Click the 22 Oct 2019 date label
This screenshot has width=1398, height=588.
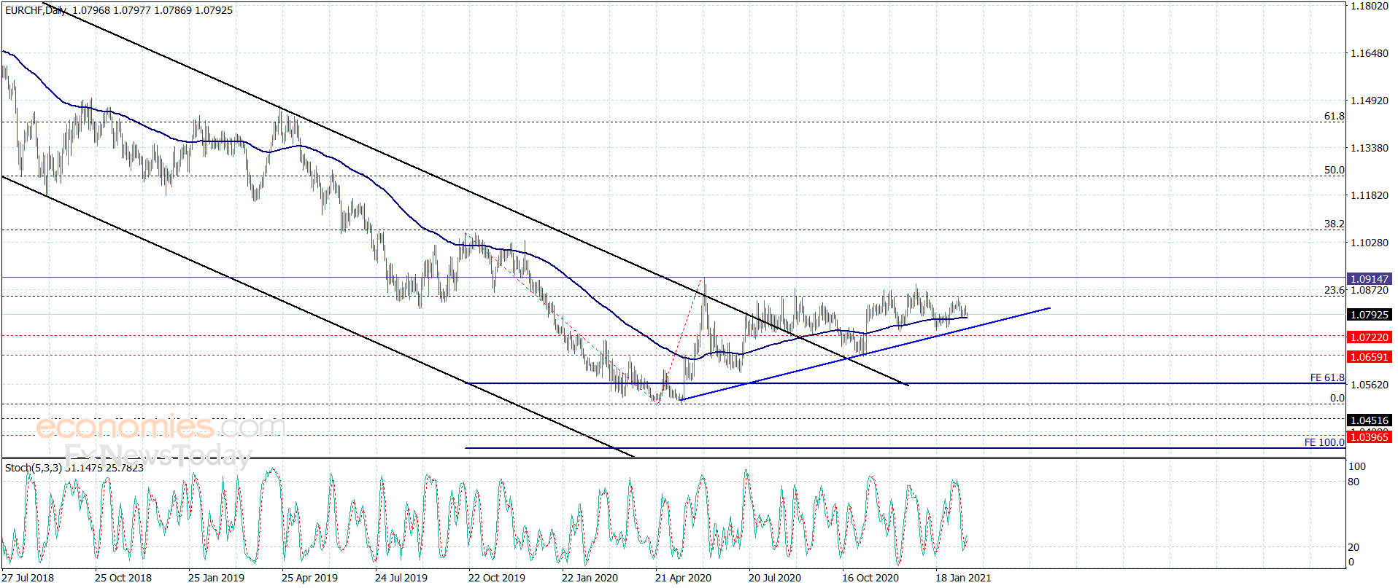(497, 578)
